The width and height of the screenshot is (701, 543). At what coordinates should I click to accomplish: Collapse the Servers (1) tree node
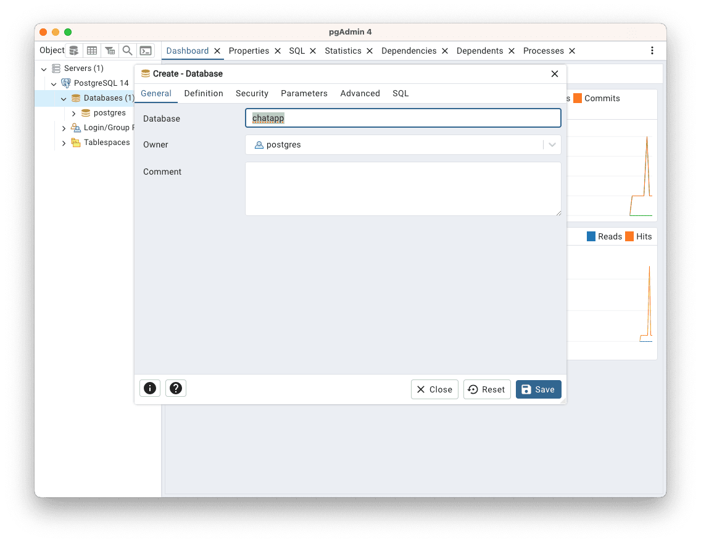click(44, 69)
